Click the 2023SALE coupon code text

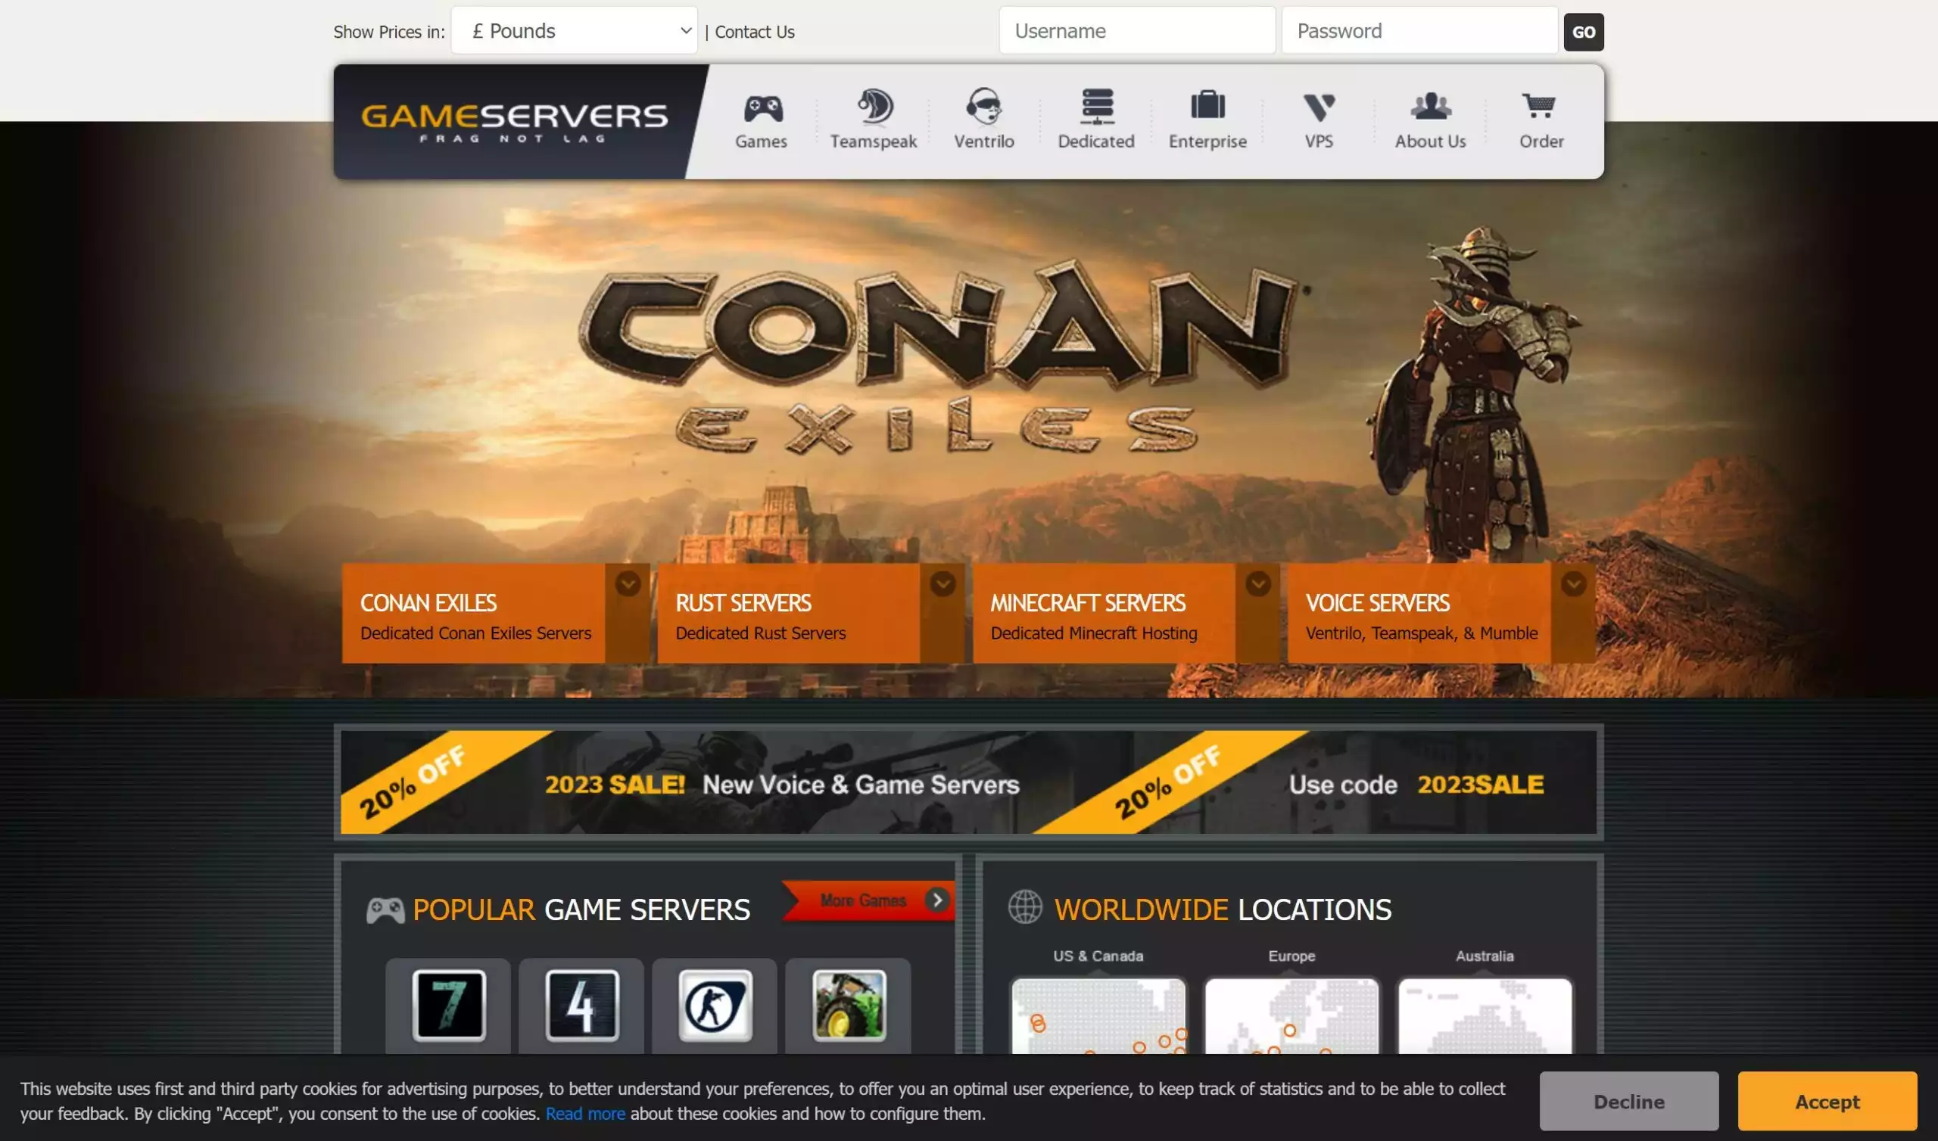point(1481,784)
